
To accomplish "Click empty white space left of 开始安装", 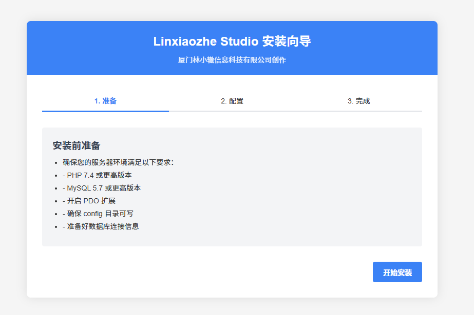I will (205, 272).
